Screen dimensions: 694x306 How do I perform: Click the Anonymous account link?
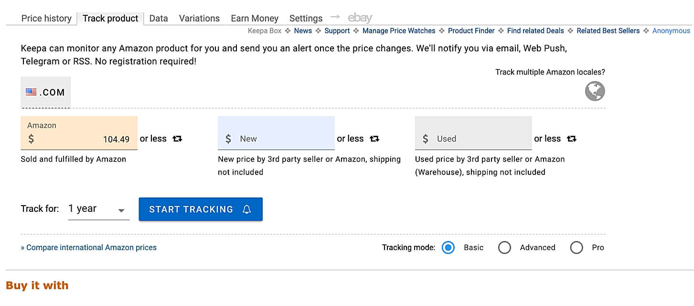pyautogui.click(x=671, y=31)
